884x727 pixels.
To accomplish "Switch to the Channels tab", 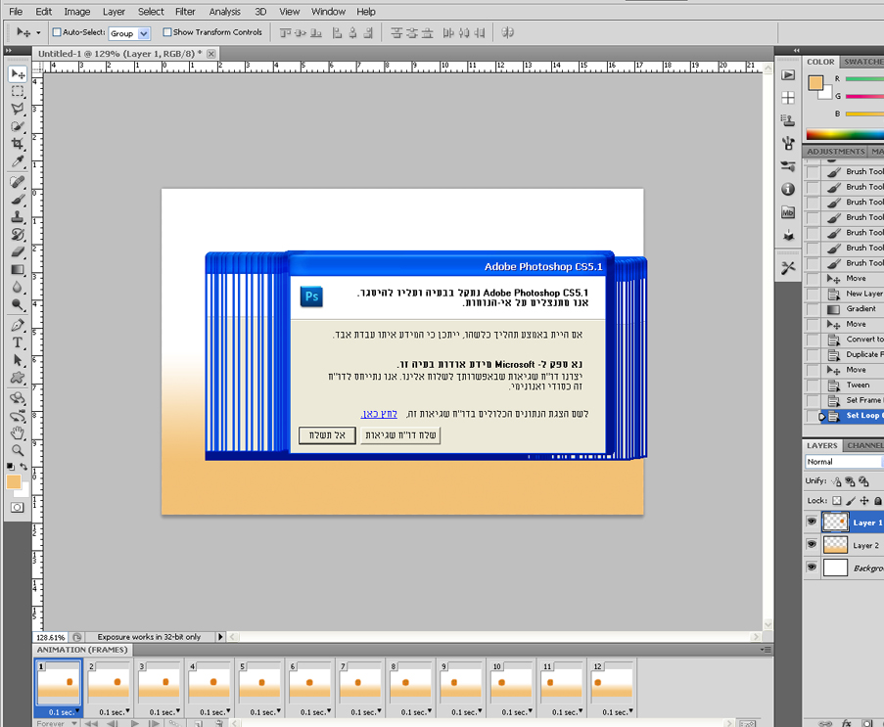I will point(864,445).
